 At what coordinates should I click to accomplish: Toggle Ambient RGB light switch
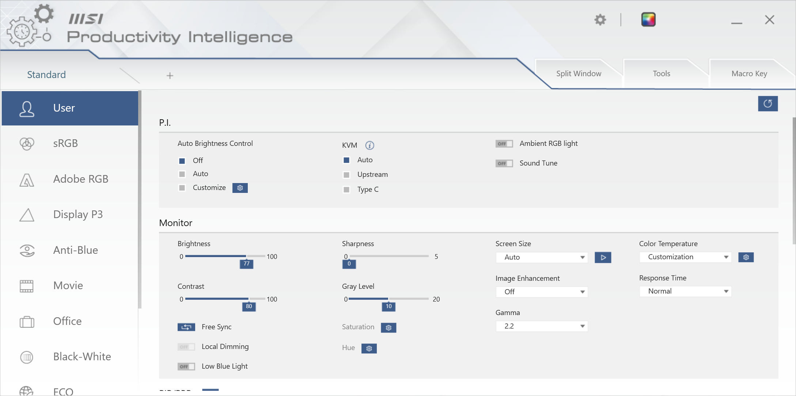click(504, 144)
